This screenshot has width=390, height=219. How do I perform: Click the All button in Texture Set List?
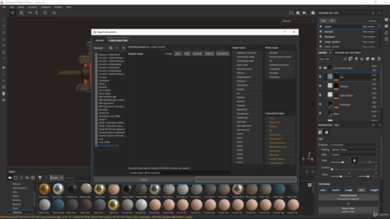pyautogui.click(x=332, y=21)
